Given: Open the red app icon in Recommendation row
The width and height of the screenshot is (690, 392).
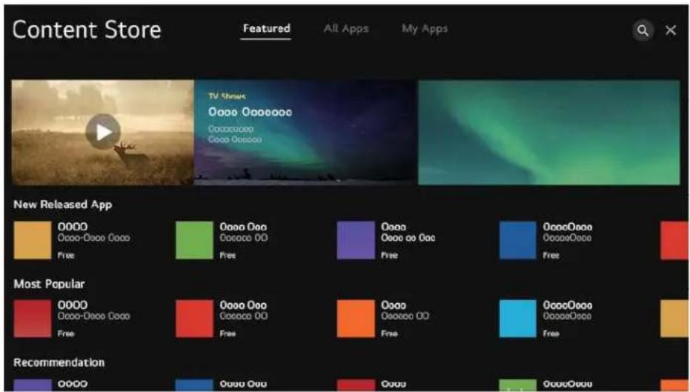Looking at the screenshot, I should (356, 385).
